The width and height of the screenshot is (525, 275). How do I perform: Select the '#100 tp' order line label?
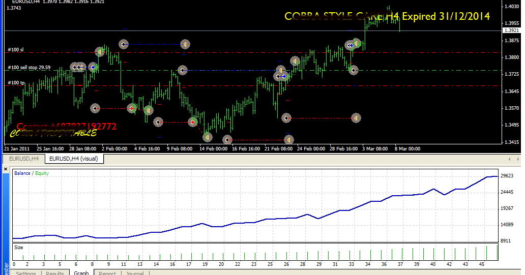(16, 83)
